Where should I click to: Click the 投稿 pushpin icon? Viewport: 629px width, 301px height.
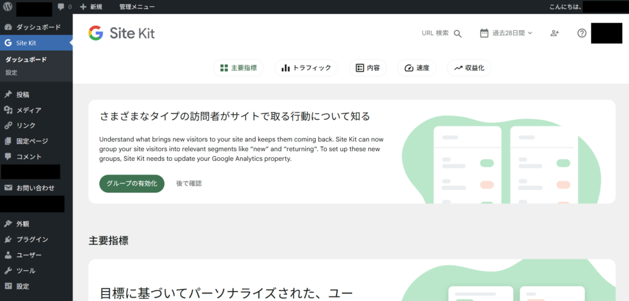pyautogui.click(x=8, y=95)
